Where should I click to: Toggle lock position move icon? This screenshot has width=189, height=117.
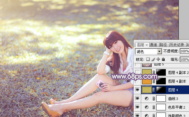(x=158, y=59)
